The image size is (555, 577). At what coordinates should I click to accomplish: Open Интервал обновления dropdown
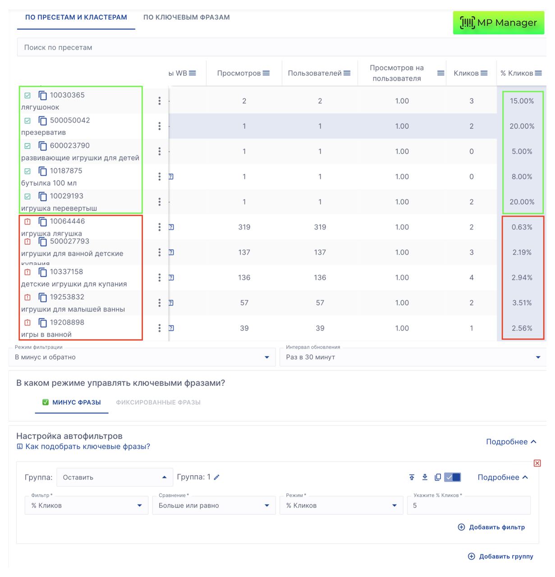(413, 357)
